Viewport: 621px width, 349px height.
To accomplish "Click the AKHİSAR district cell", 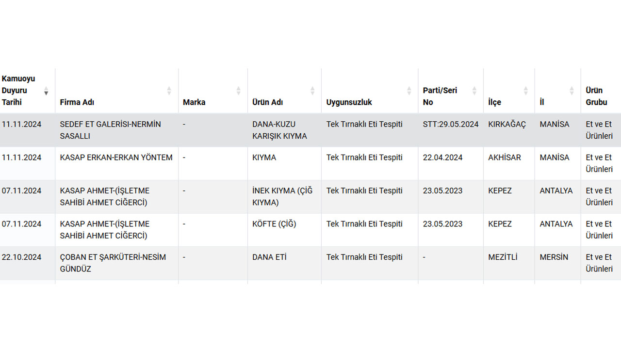I will point(505,158).
